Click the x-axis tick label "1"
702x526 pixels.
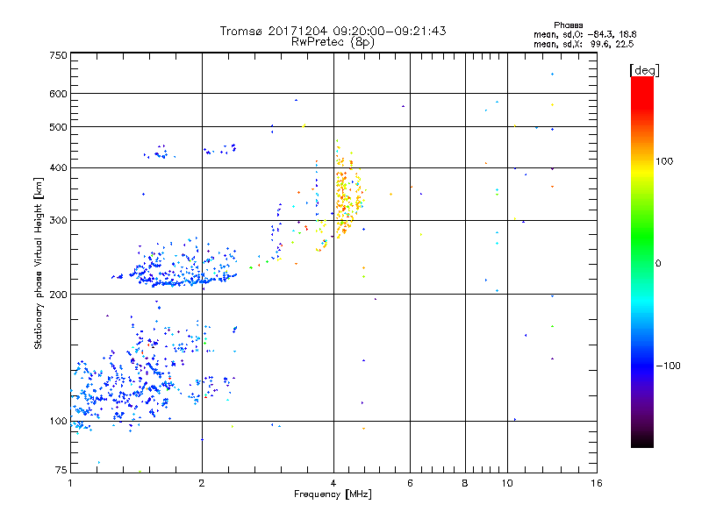pos(70,483)
